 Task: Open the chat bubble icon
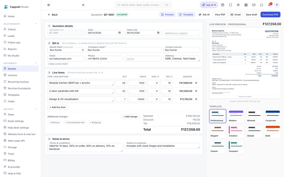(262, 5)
